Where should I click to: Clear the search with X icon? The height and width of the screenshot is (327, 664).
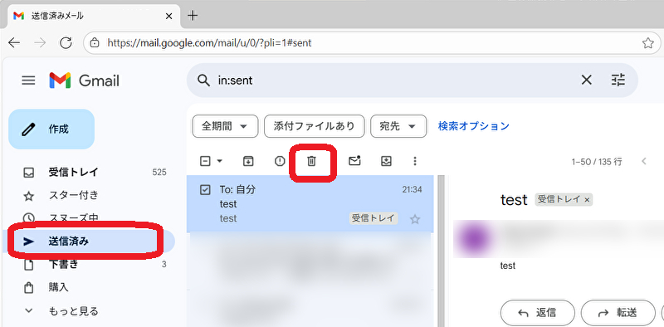point(586,80)
